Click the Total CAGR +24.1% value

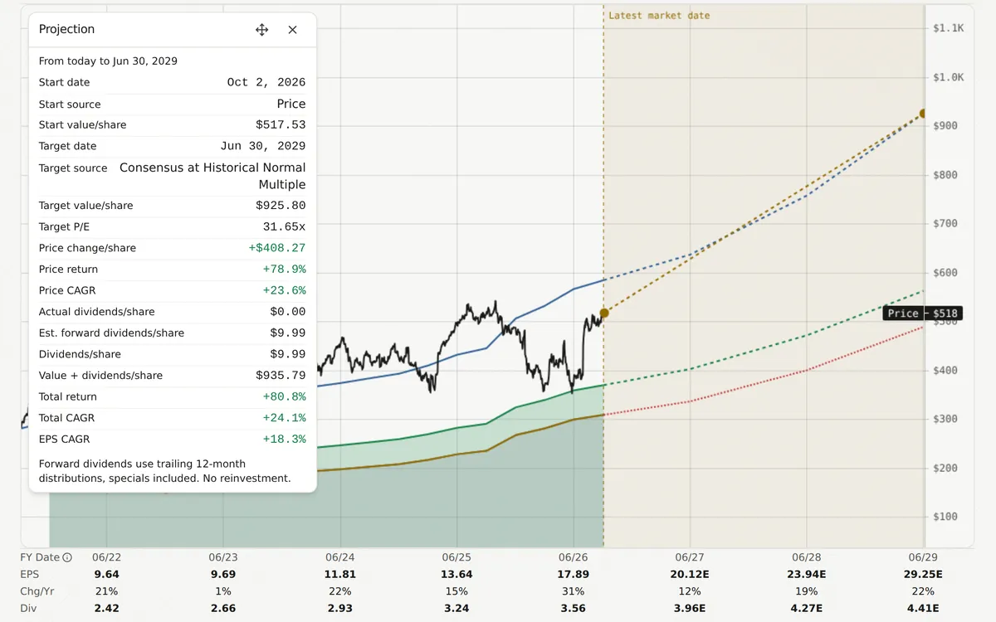[x=284, y=418]
